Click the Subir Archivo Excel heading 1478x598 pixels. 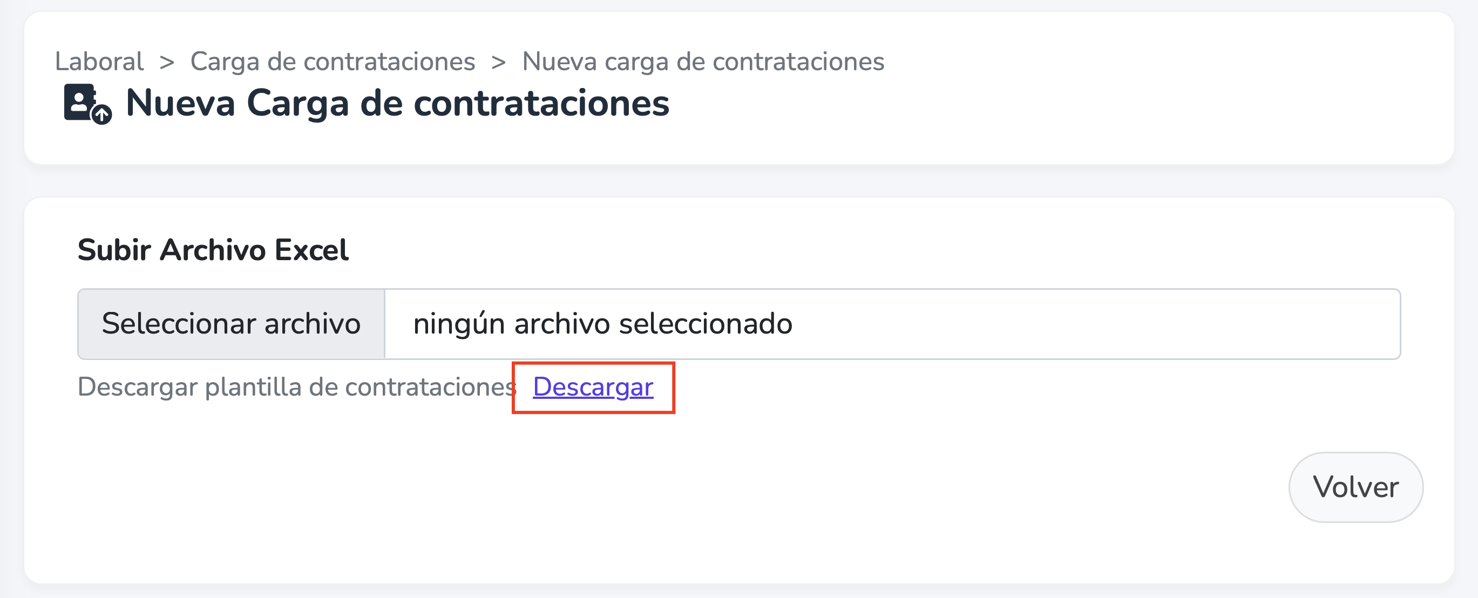tap(213, 250)
